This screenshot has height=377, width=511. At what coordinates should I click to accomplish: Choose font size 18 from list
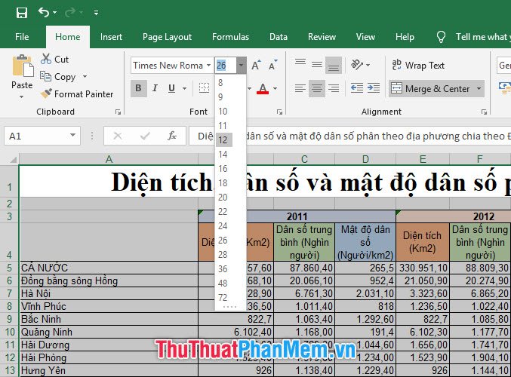[x=230, y=183]
